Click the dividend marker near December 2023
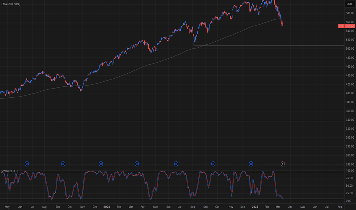 pos(101,164)
